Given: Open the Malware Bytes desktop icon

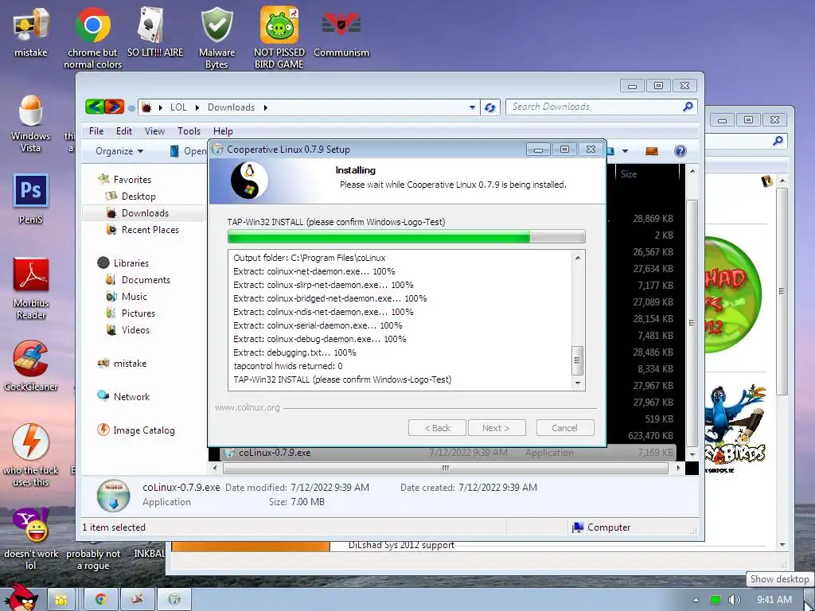Looking at the screenshot, I should tap(216, 37).
